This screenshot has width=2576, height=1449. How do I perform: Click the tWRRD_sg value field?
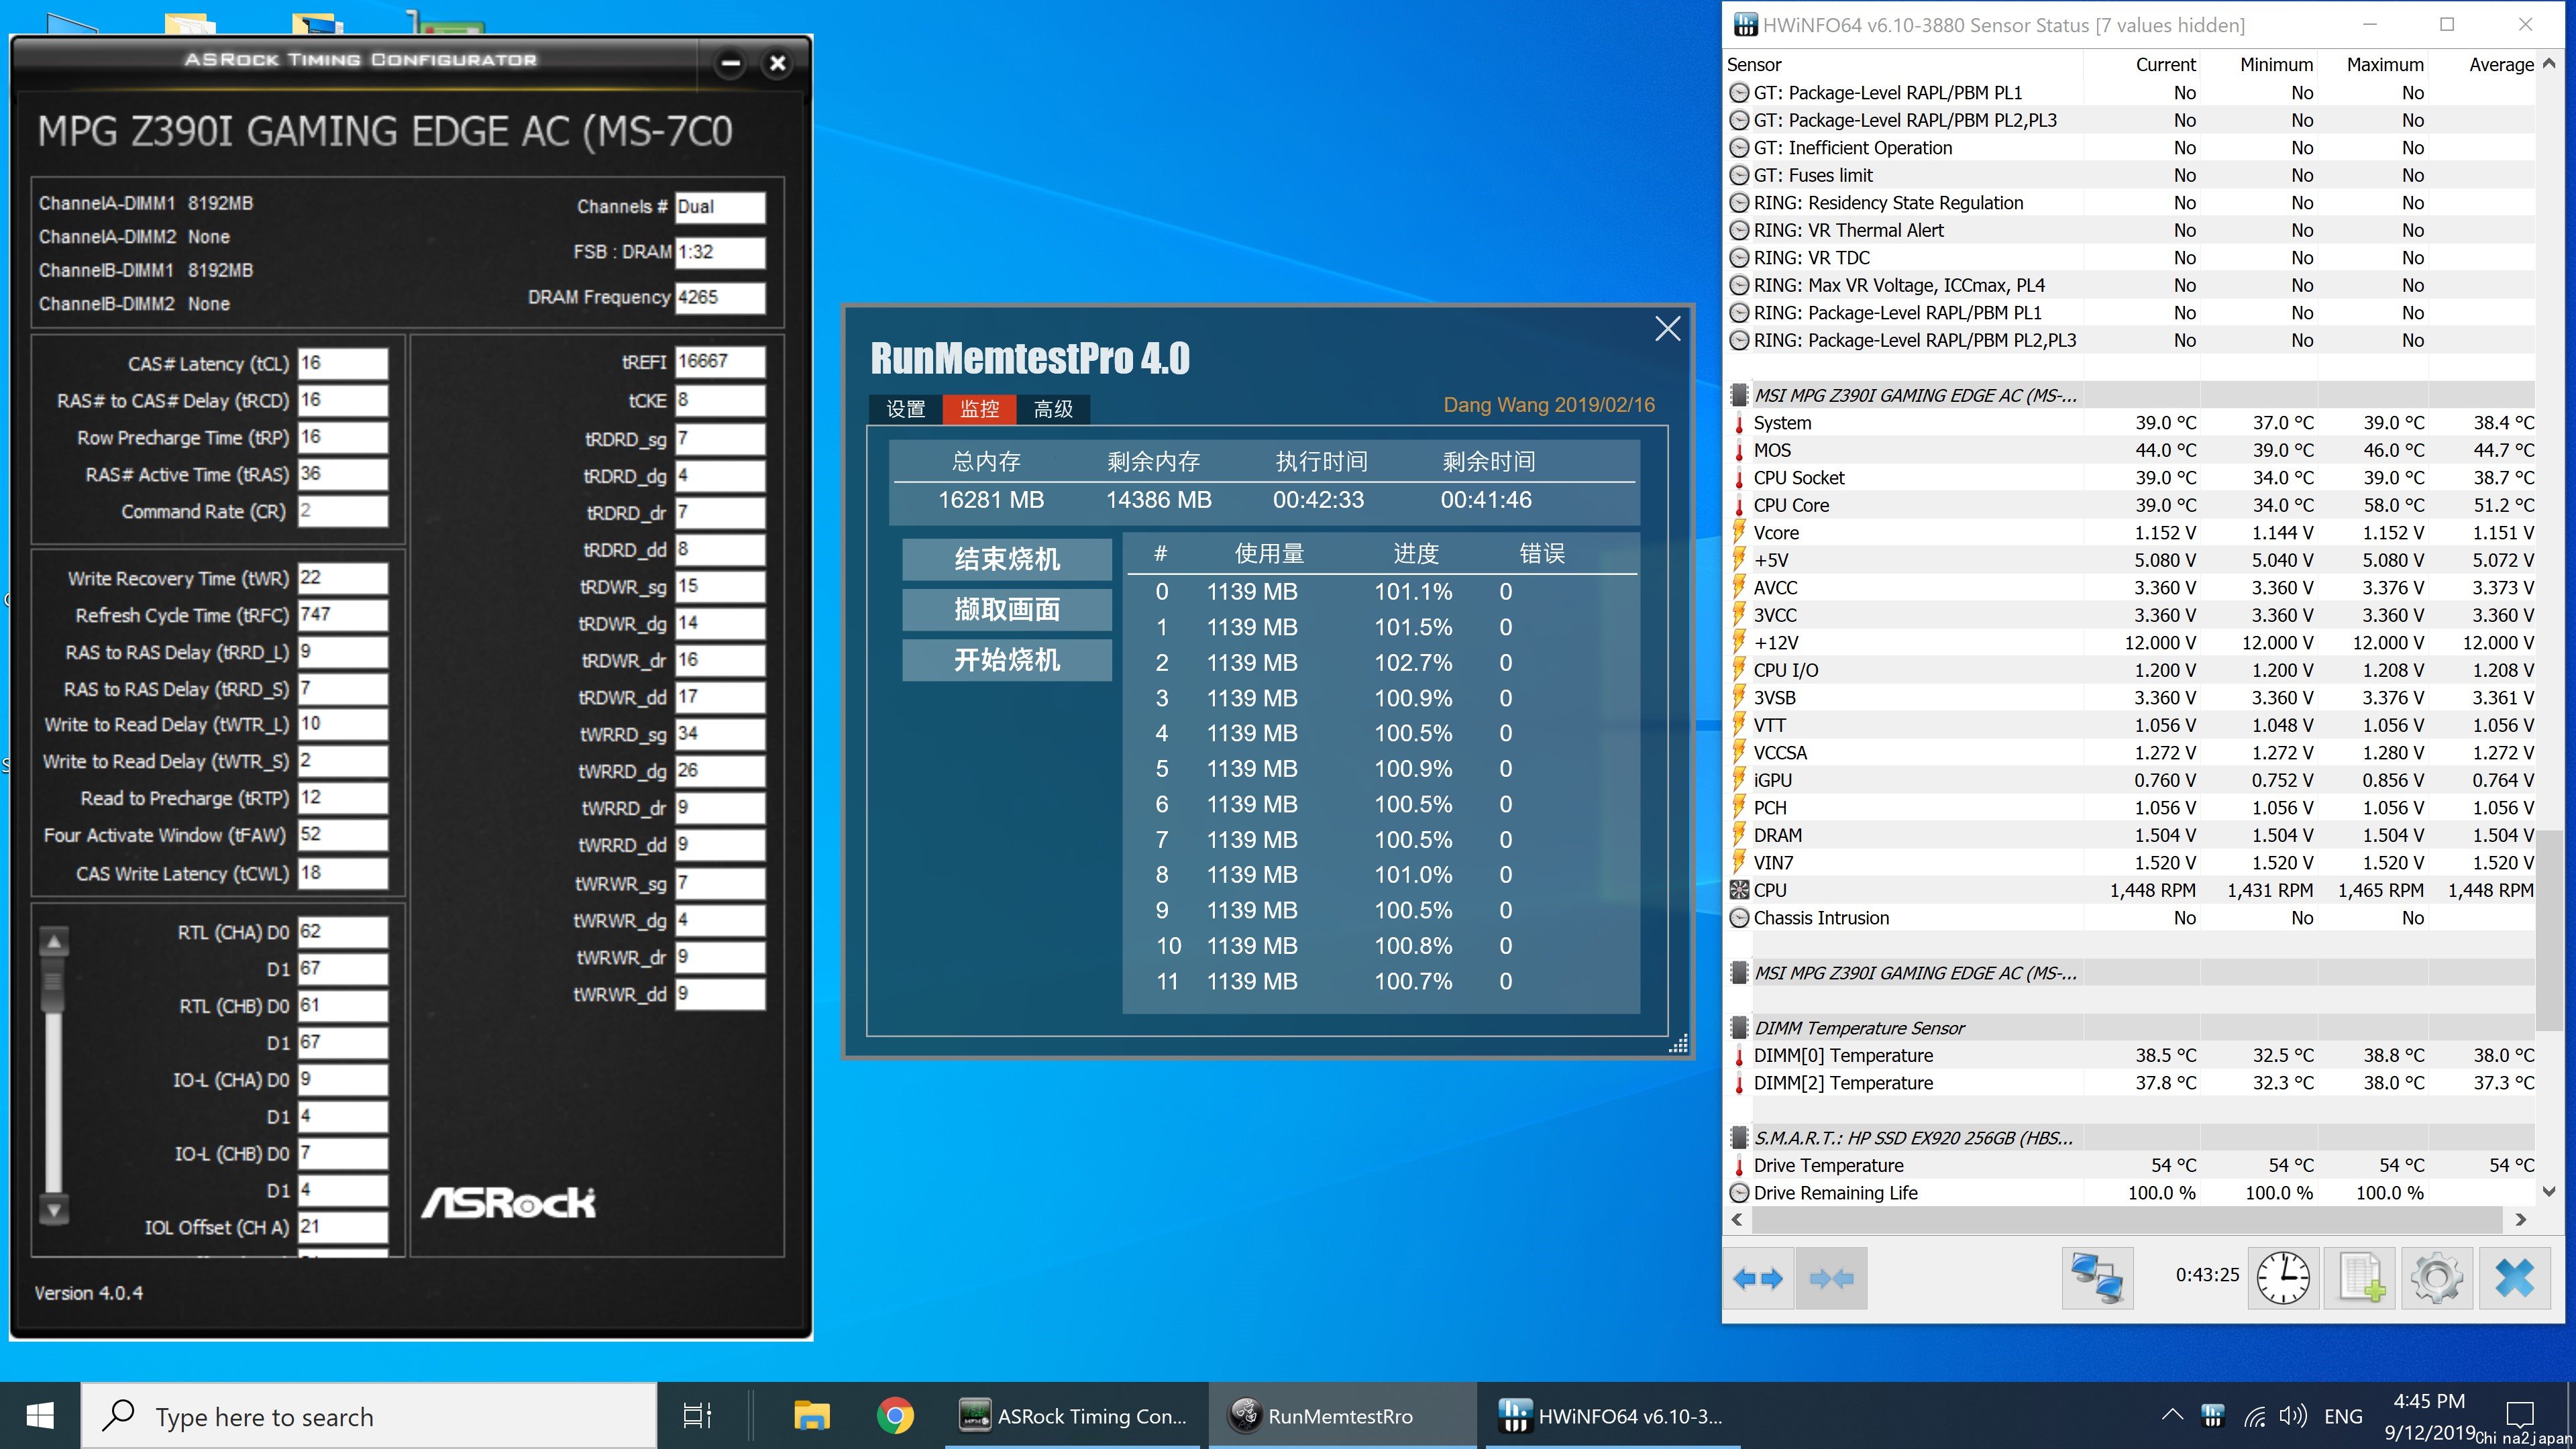tap(720, 734)
